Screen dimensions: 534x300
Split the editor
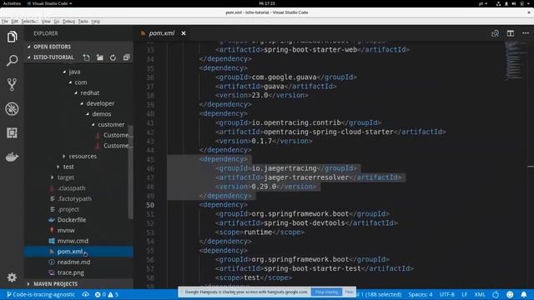[x=511, y=33]
